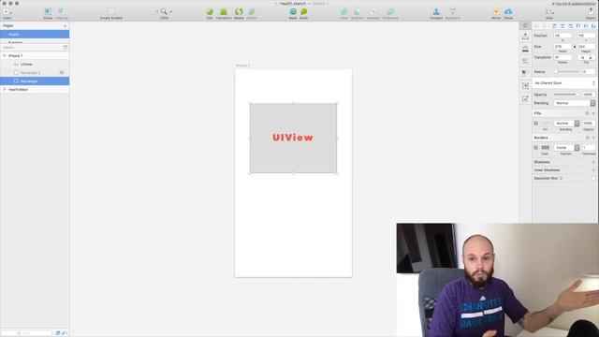The width and height of the screenshot is (599, 337).
Task: Click the Intersect toolbar icon
Action: coord(373,11)
